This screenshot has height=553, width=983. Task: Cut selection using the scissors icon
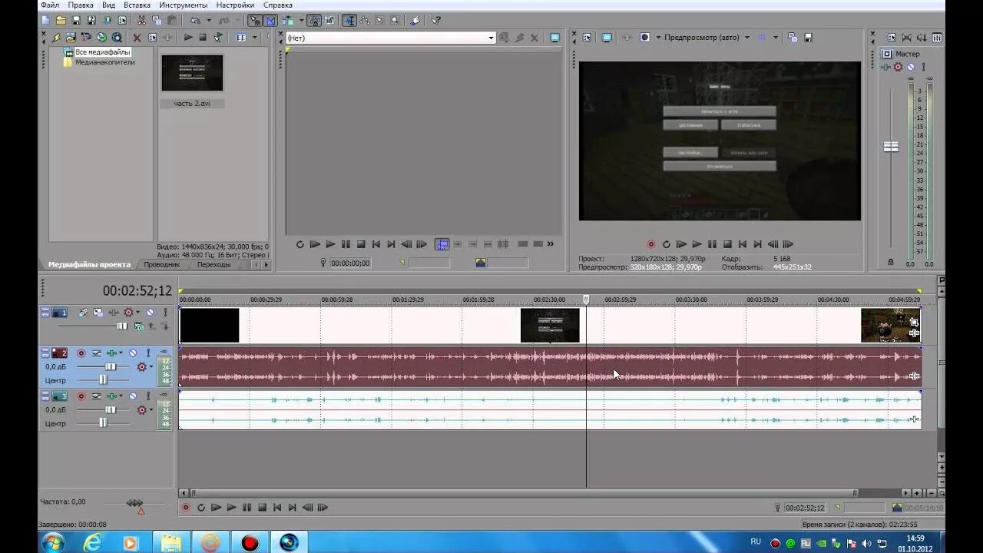tap(141, 20)
